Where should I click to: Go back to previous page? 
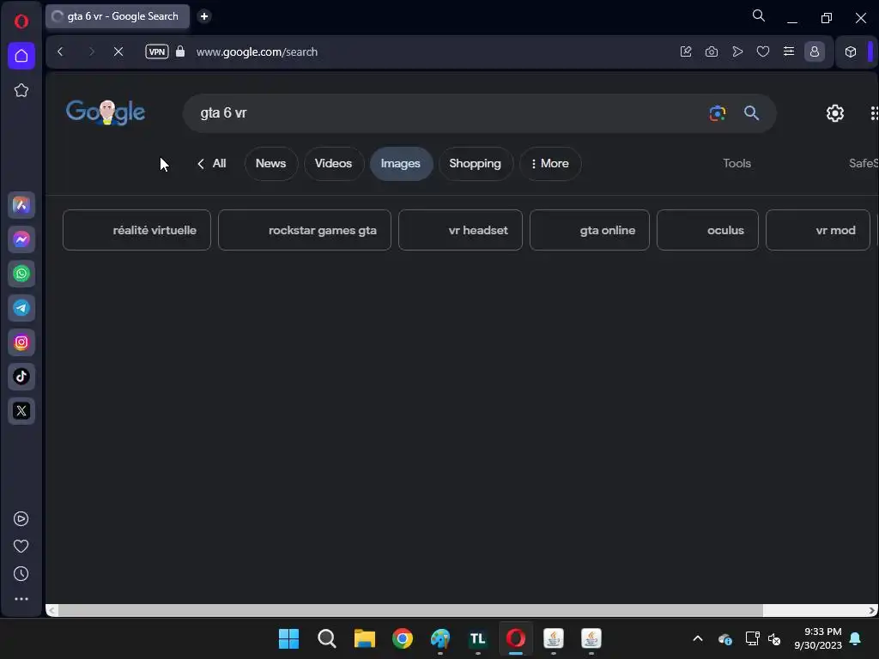tap(61, 52)
